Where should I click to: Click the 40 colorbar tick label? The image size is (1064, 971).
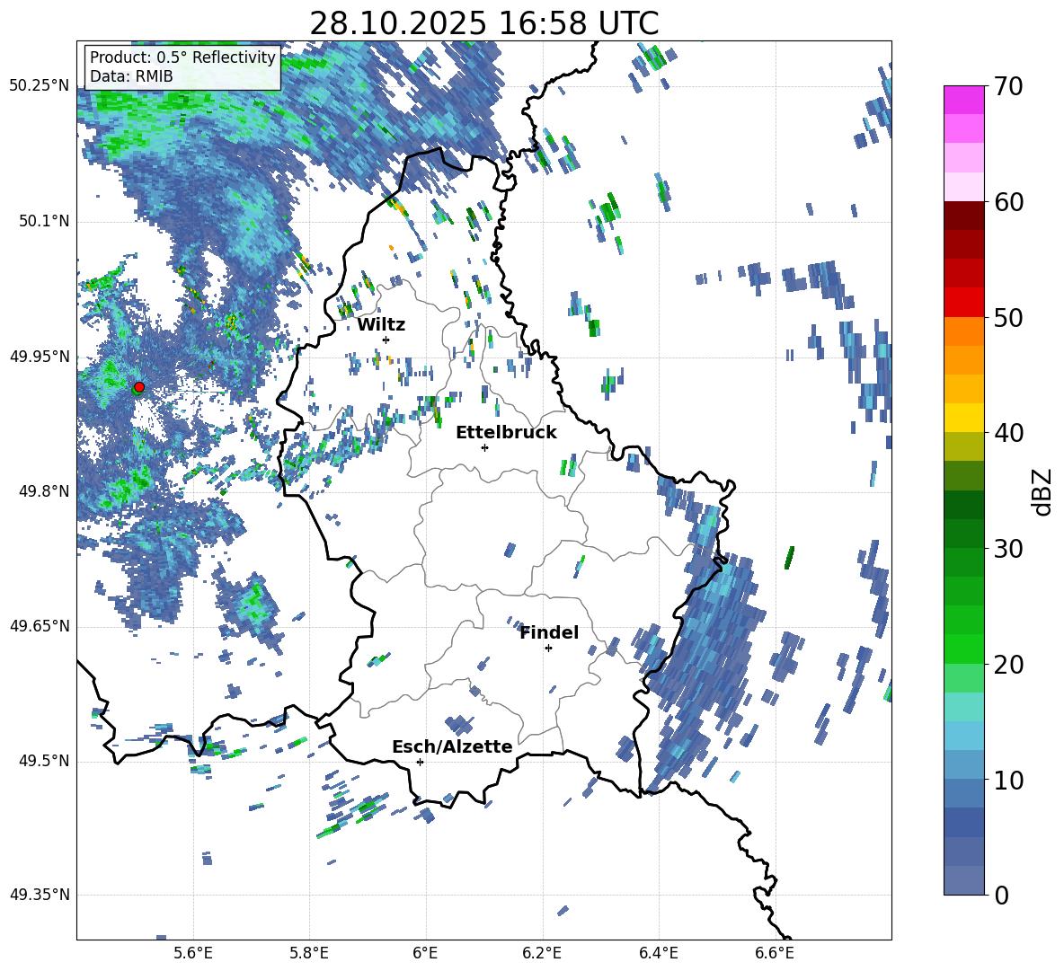tap(1007, 433)
